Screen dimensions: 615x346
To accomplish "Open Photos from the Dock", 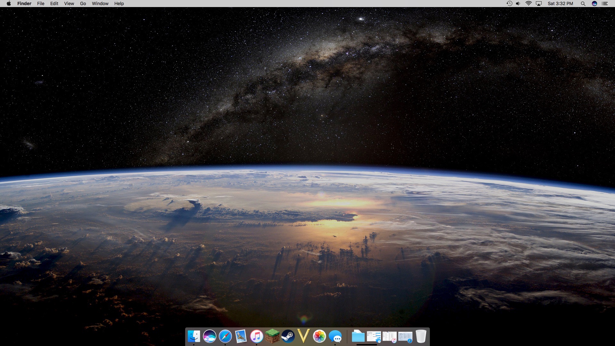I will 319,336.
